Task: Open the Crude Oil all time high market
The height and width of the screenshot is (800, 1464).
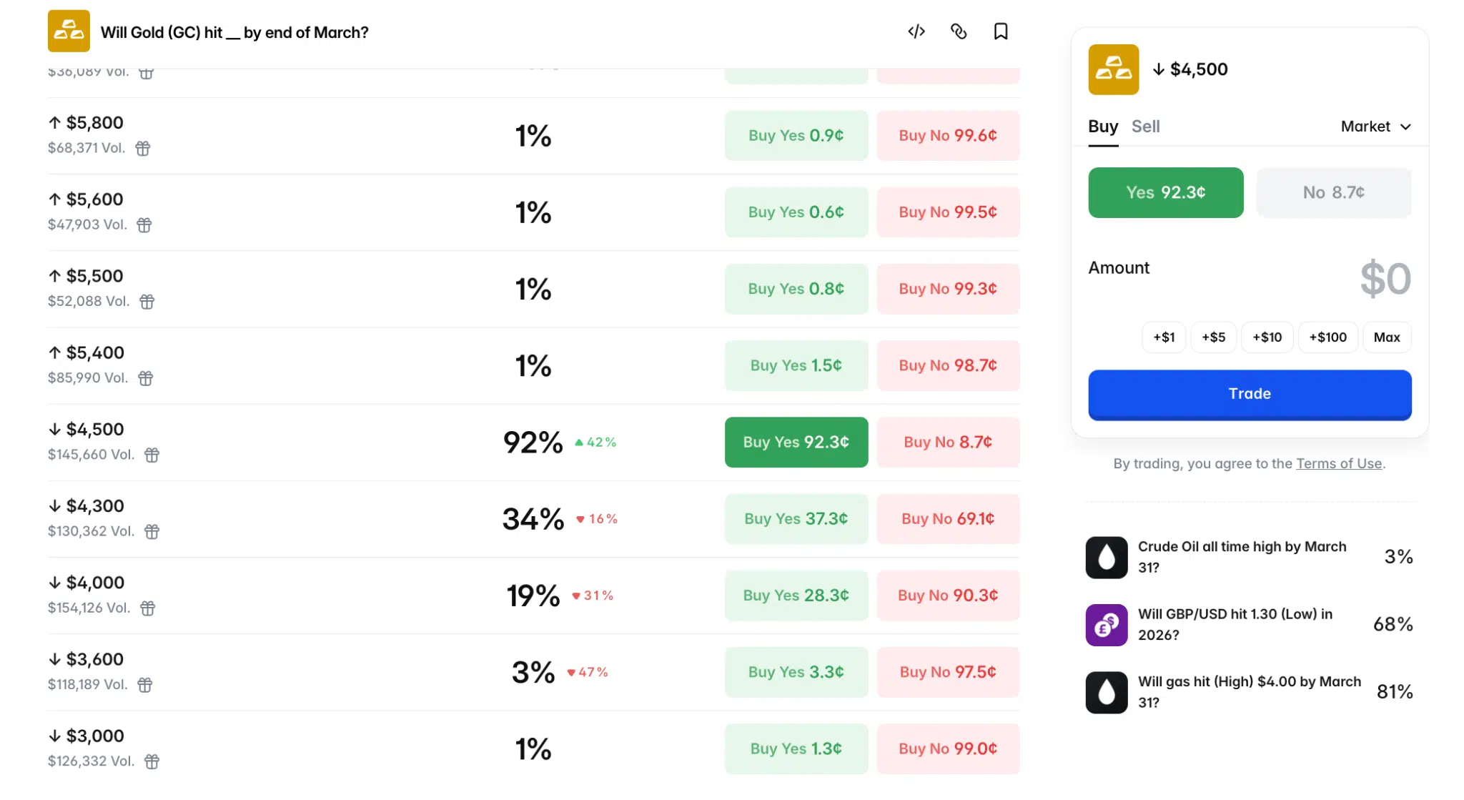Action: [1242, 557]
